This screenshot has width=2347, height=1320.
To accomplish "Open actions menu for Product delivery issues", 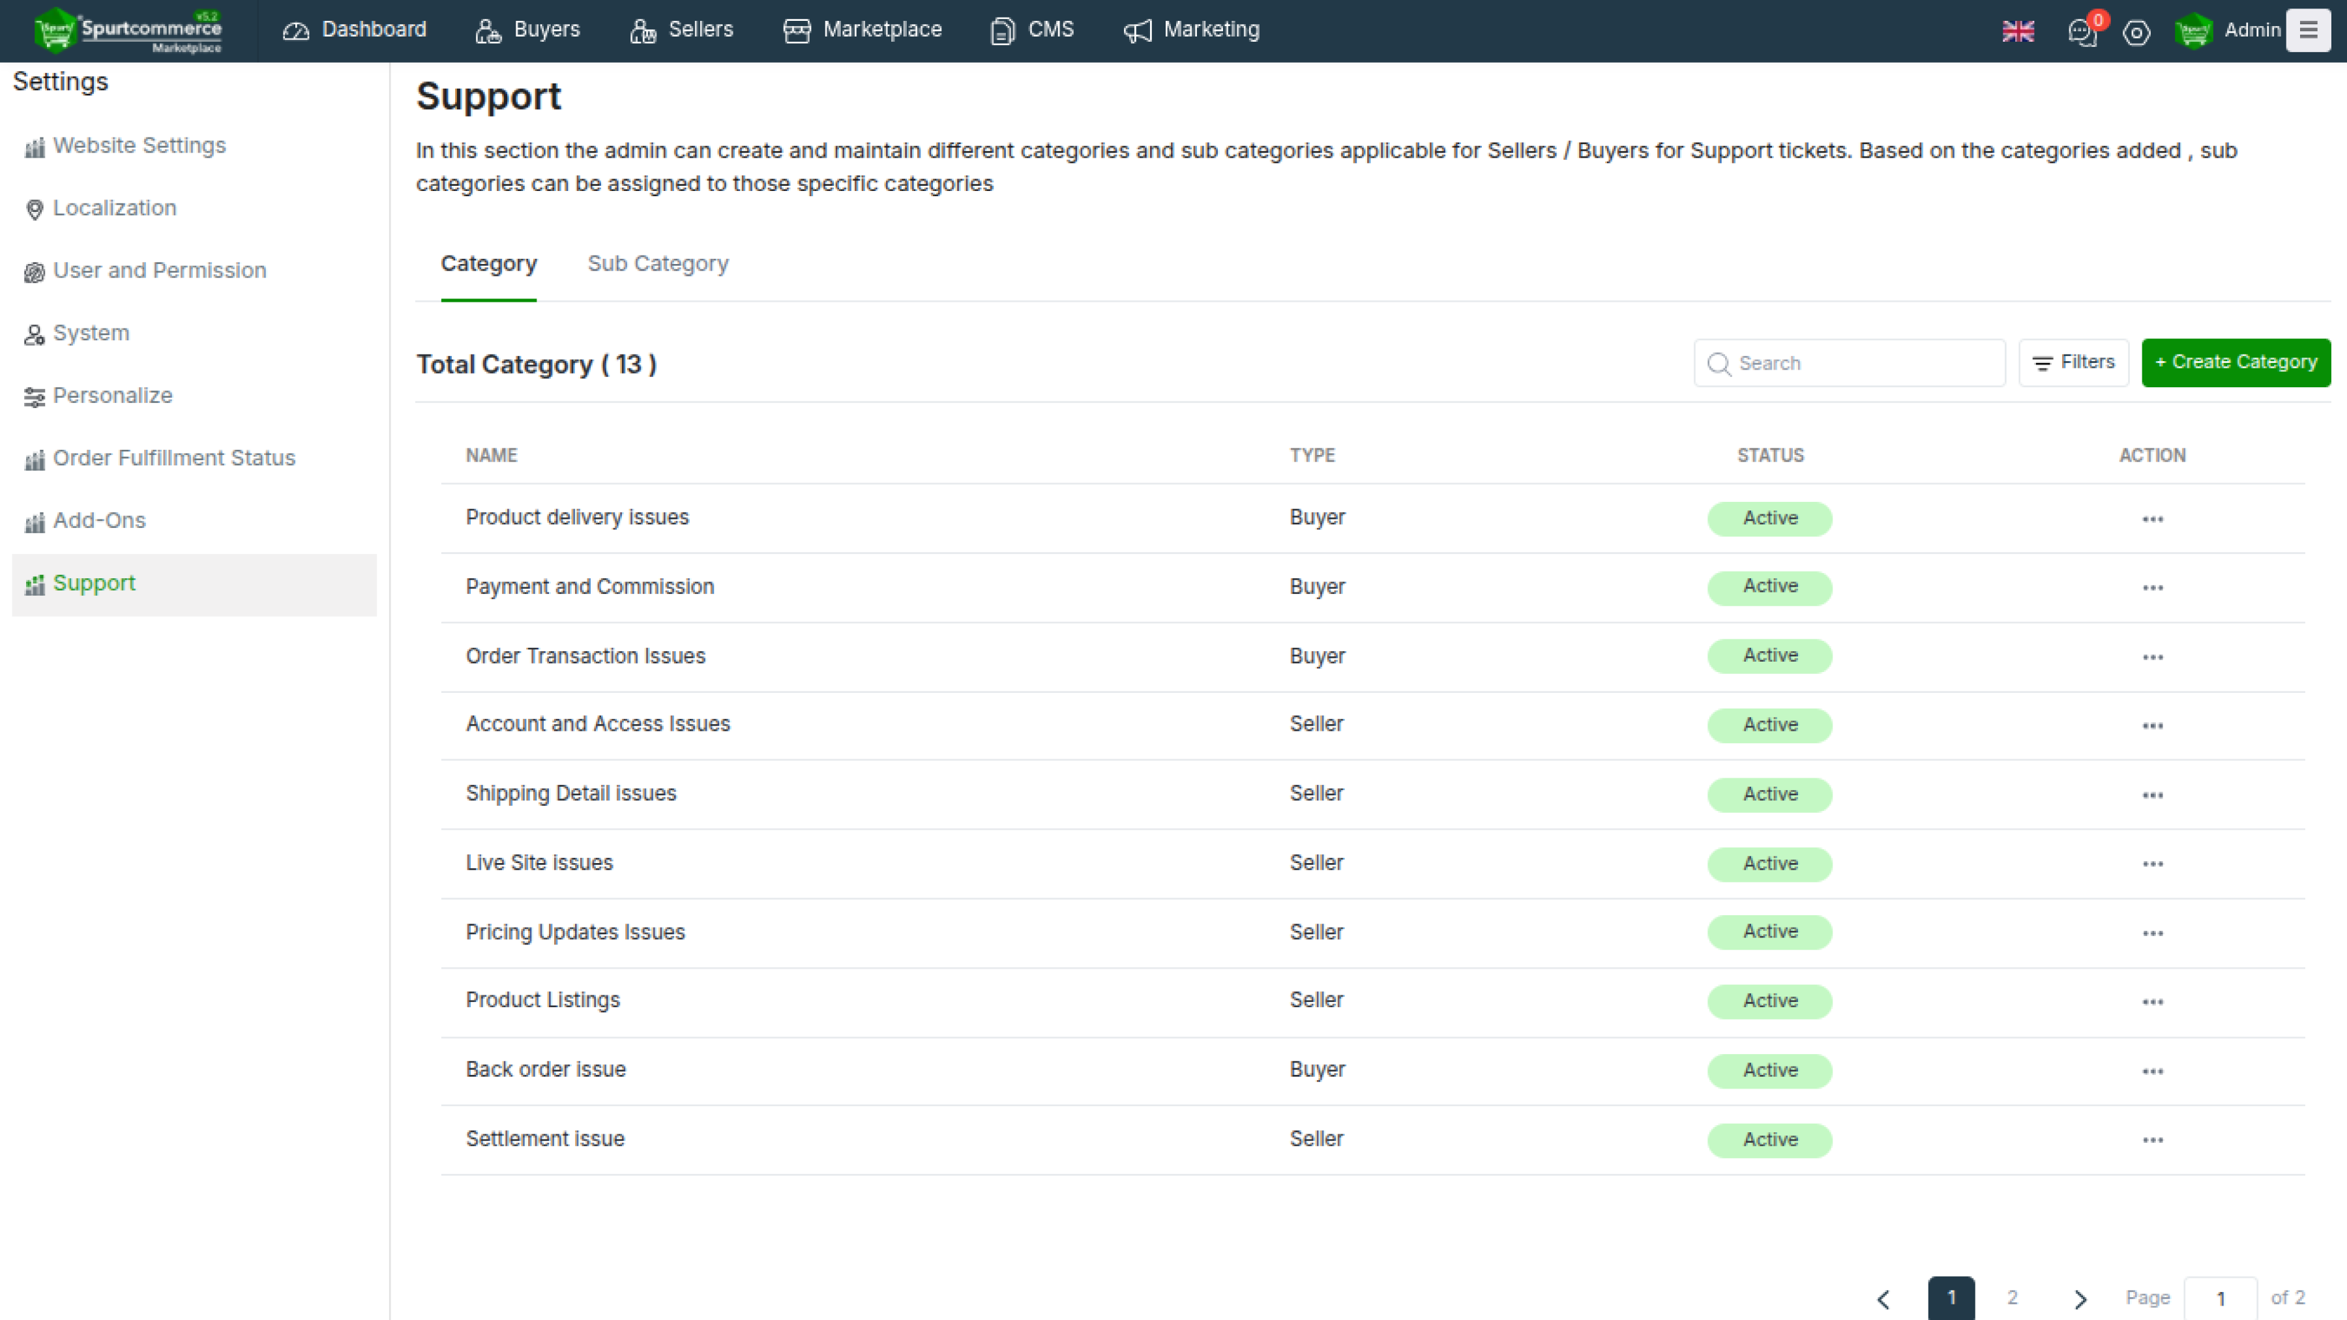I will [x=2152, y=518].
